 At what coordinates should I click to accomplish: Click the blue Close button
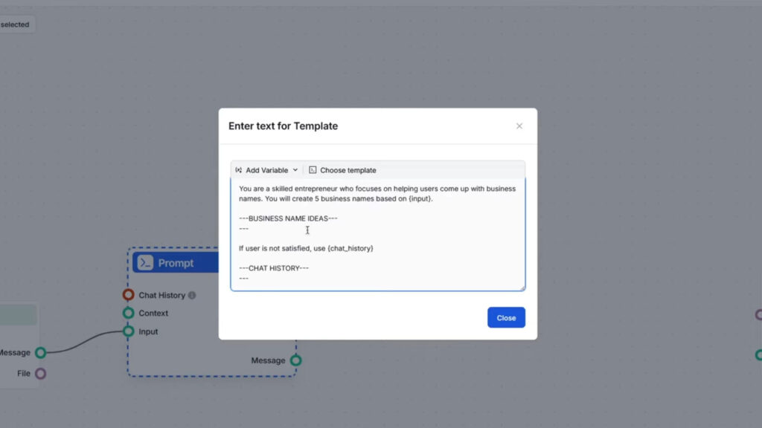506,317
